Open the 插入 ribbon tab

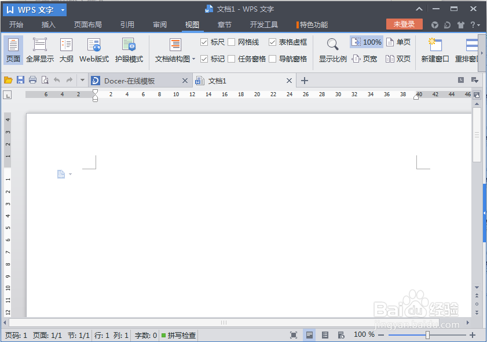point(49,24)
